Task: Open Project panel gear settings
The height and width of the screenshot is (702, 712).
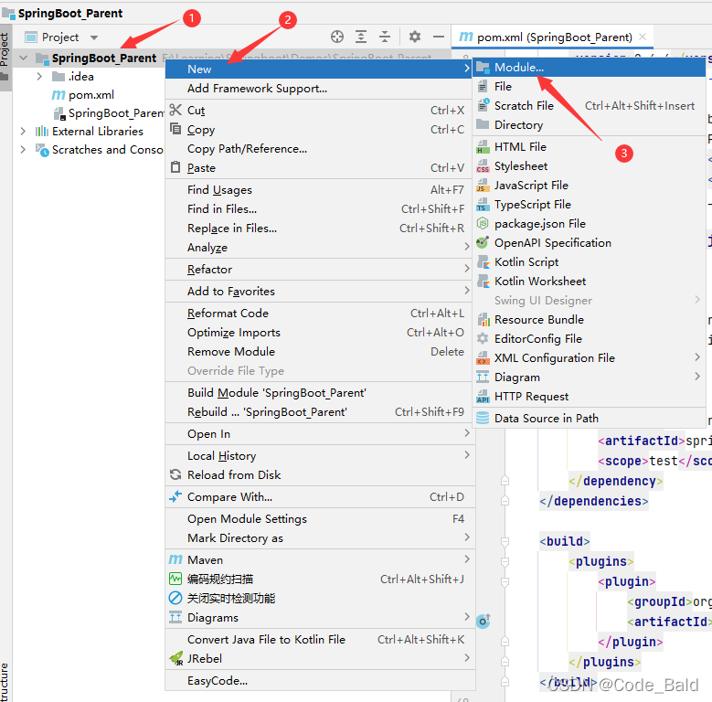Action: click(415, 37)
